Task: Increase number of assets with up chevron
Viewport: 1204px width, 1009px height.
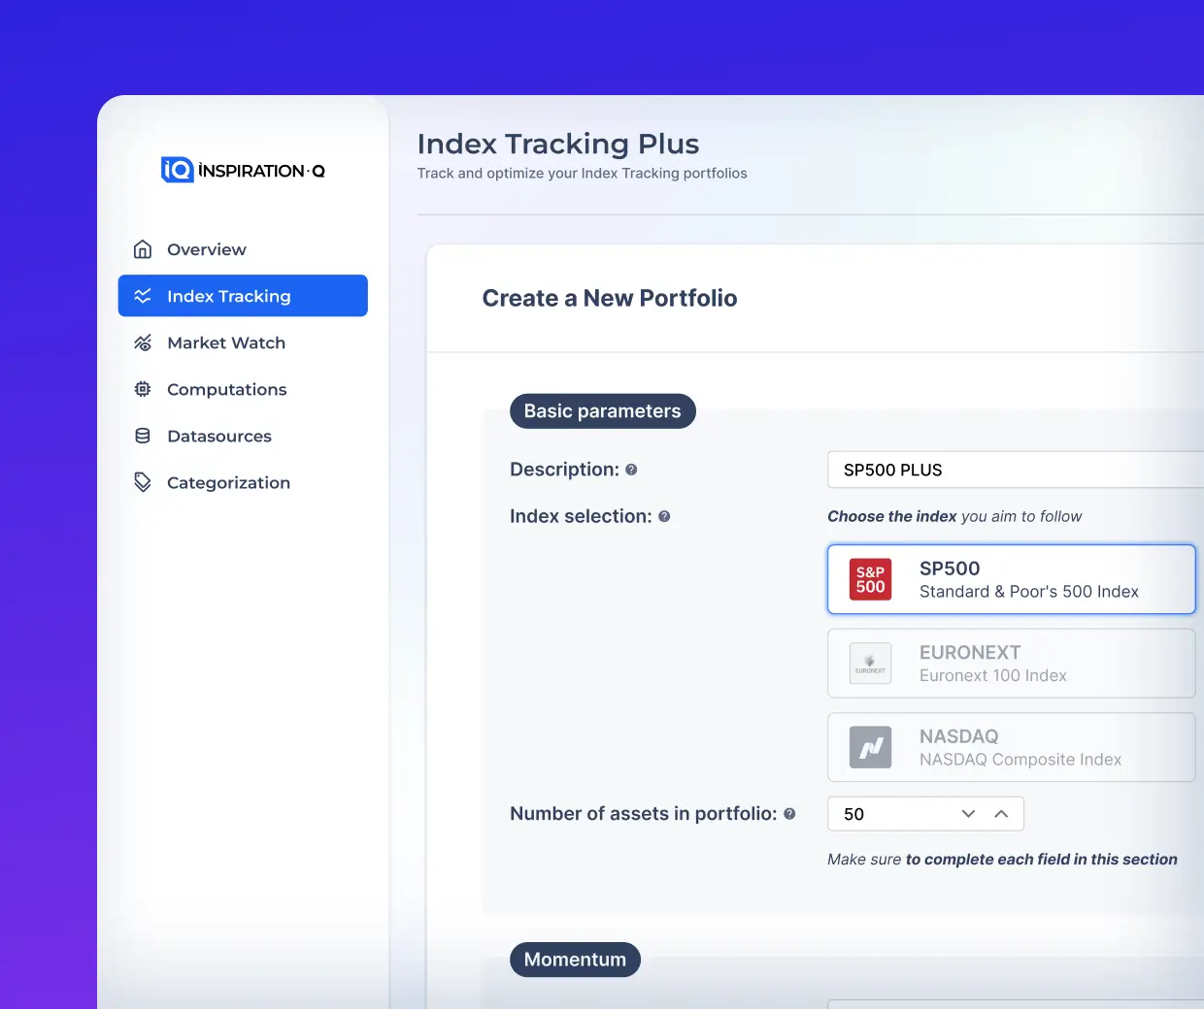Action: (1001, 814)
